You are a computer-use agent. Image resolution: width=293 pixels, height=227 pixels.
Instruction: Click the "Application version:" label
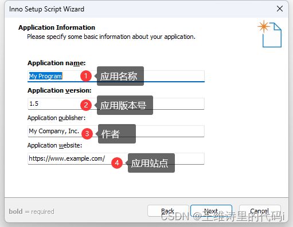click(60, 90)
